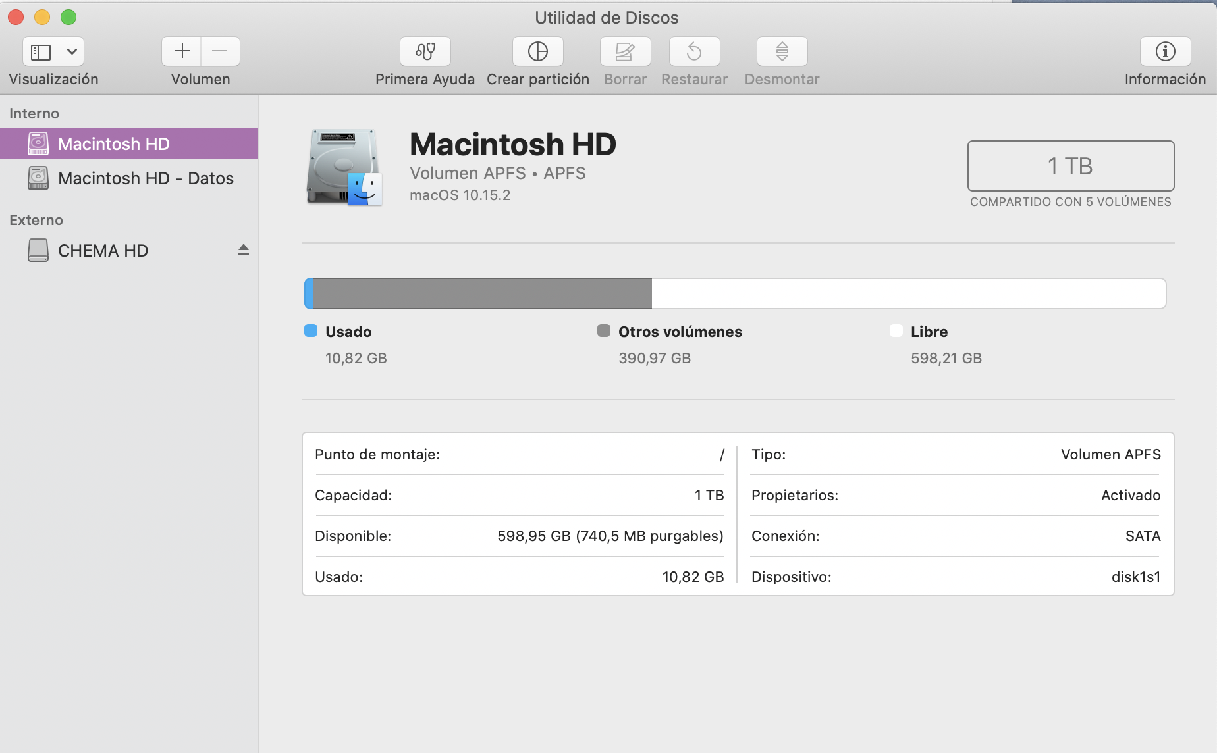Click the gray Otros volúmenes legend swatch
Screen dimensions: 1217x753
point(603,330)
